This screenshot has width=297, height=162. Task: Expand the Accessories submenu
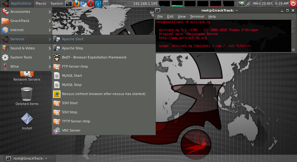click(26, 12)
